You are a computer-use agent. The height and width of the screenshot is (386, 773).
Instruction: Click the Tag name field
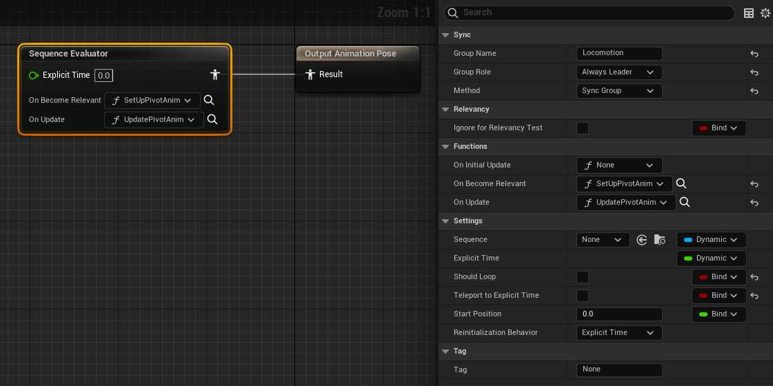tap(619, 370)
